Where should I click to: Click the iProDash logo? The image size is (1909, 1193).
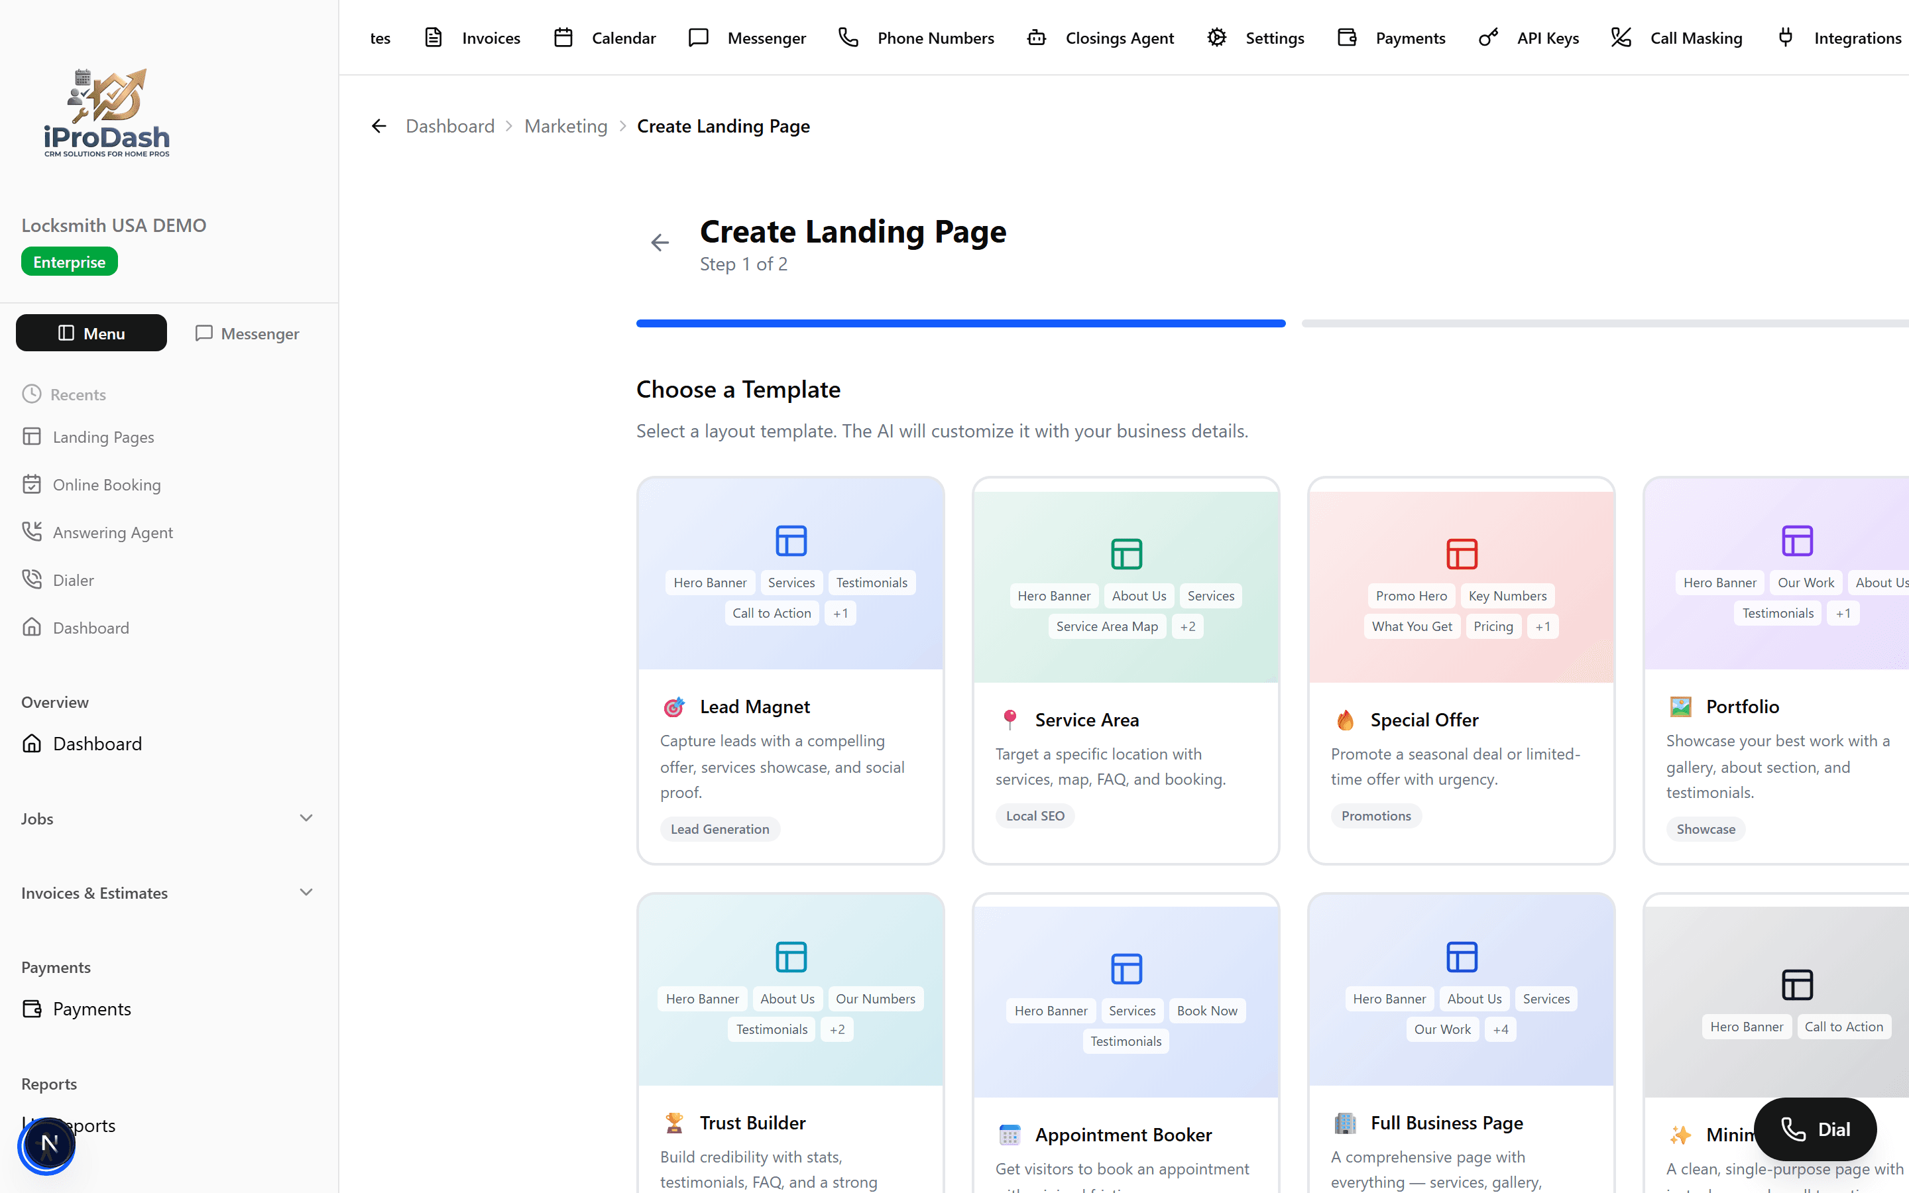pos(107,113)
